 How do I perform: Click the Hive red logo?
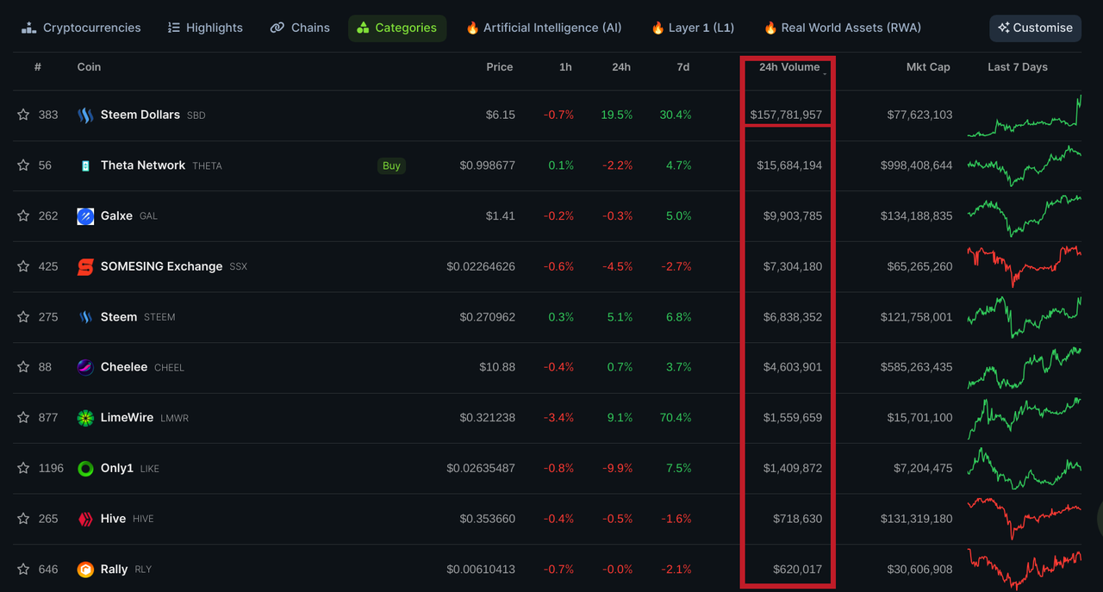[85, 519]
